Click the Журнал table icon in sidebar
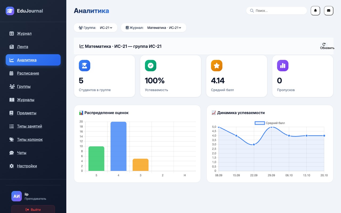This screenshot has height=213, width=341. [11, 34]
